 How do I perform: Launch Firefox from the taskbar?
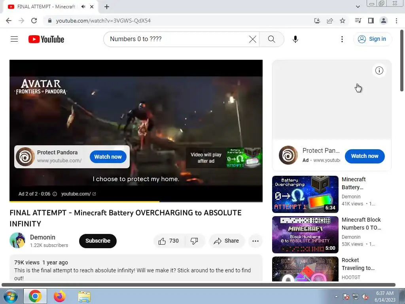[60, 296]
